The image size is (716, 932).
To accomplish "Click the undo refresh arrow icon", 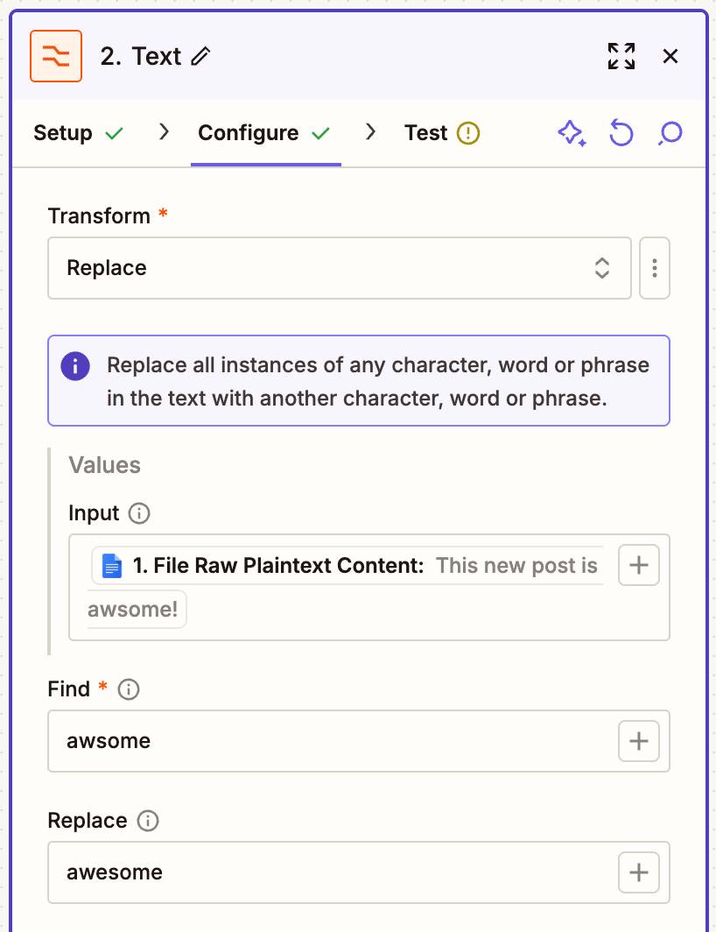I will click(x=621, y=133).
